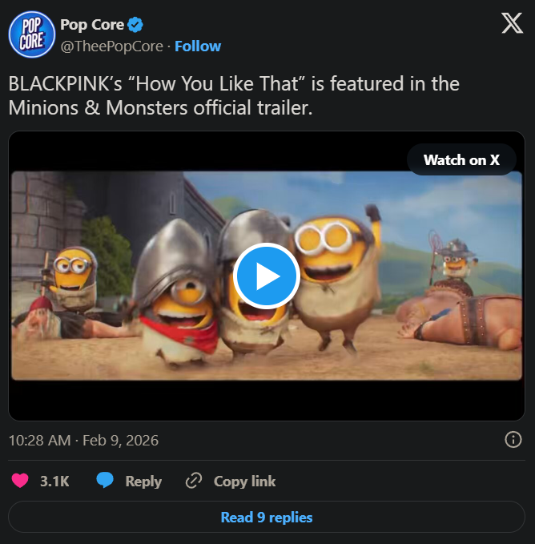
Task: Like the post with heart icon
Action: pyautogui.click(x=20, y=481)
